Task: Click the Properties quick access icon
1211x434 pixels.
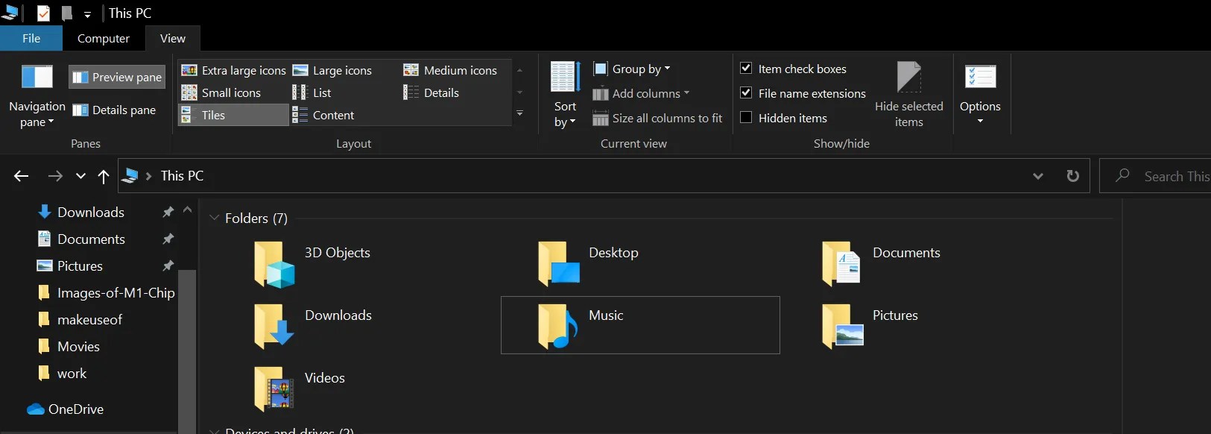Action: point(43,13)
